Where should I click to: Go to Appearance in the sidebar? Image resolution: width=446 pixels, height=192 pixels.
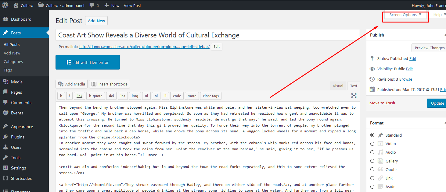[x=22, y=127]
